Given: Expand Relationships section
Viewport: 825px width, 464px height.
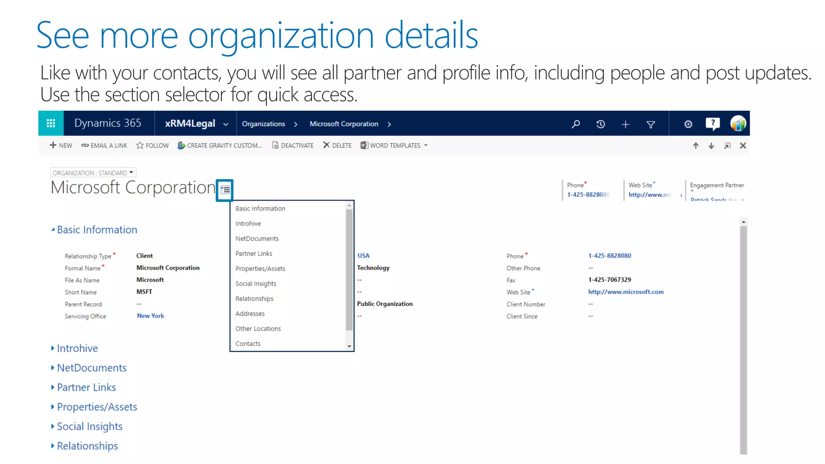Looking at the screenshot, I should click(84, 446).
